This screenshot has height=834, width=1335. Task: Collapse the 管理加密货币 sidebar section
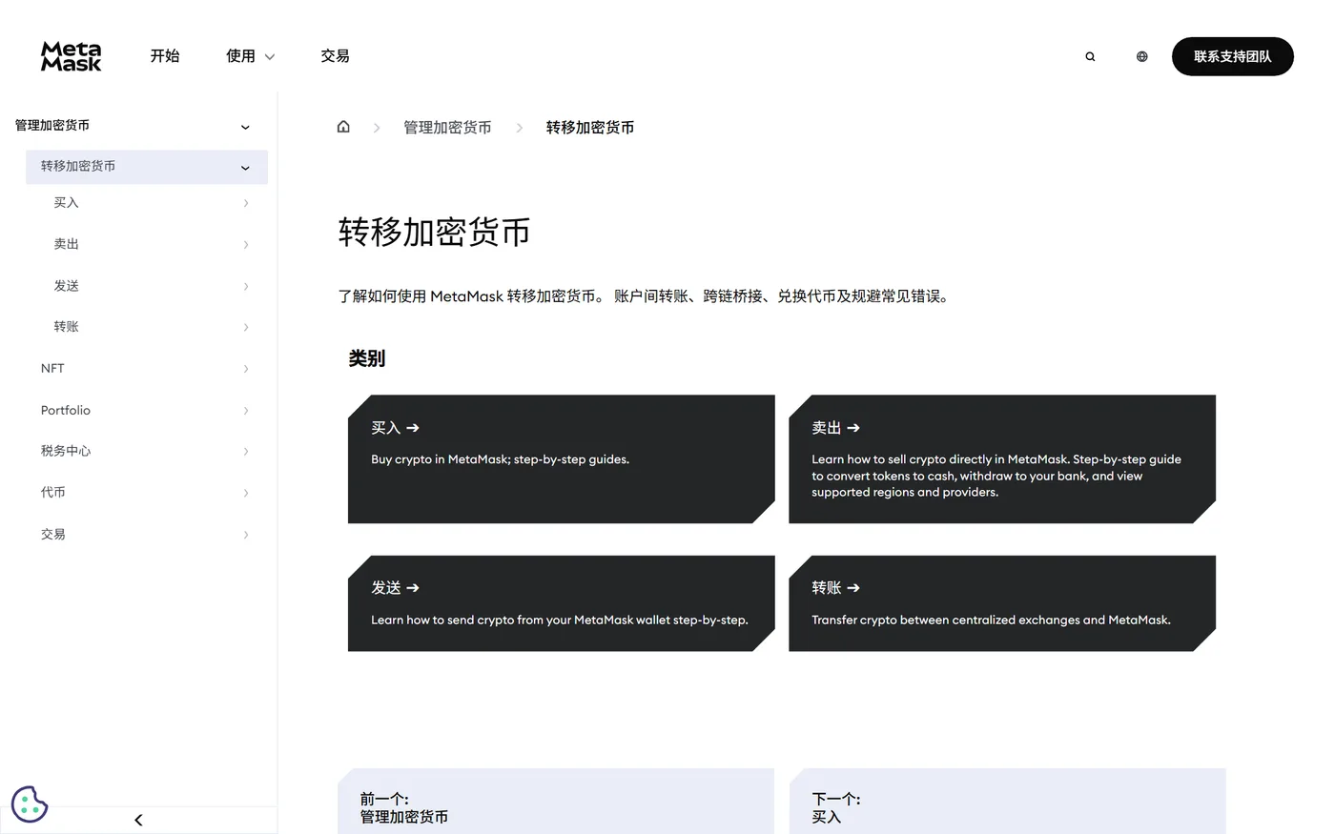pyautogui.click(x=245, y=127)
